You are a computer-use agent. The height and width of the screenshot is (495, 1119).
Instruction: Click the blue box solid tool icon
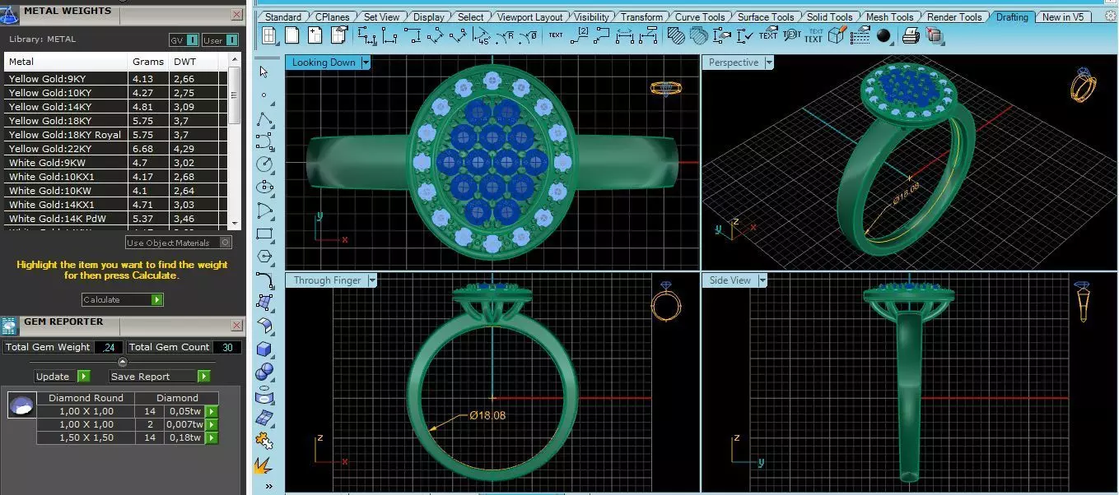coord(264,349)
